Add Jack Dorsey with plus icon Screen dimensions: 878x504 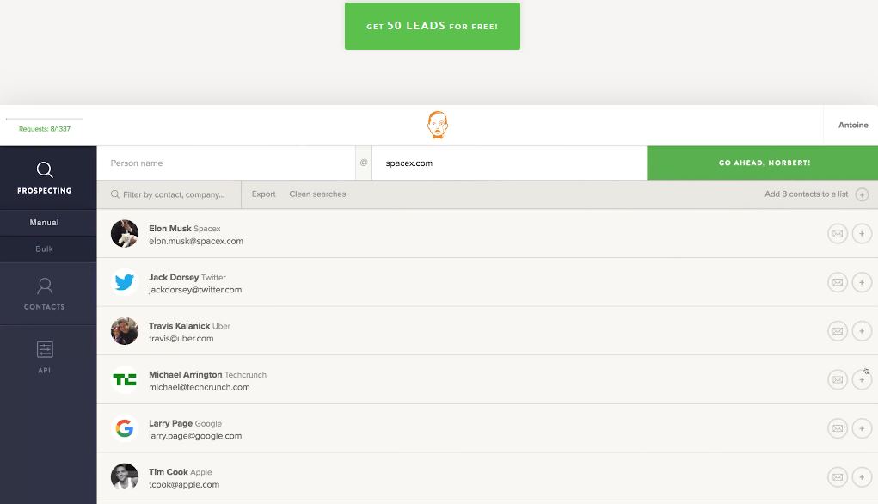click(x=862, y=282)
